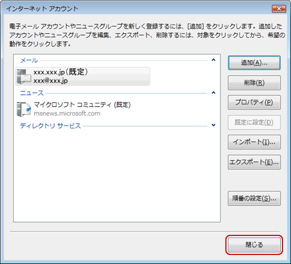This screenshot has width=291, height=264.
Task: Close the インターネット アカウント window with X
Action: pyautogui.click(x=279, y=8)
